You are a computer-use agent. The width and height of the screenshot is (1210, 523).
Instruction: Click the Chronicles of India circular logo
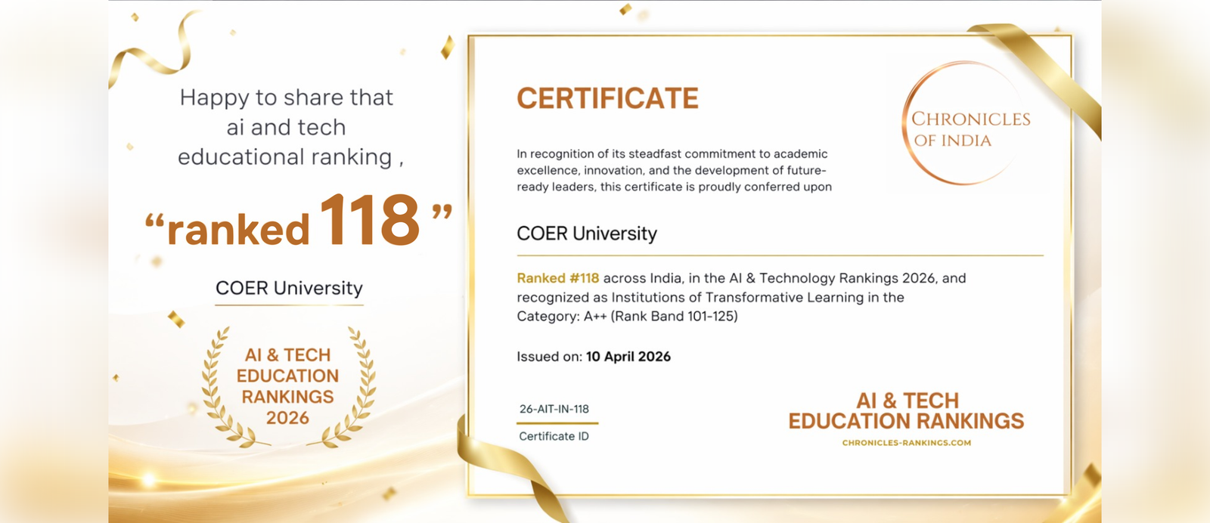click(966, 125)
